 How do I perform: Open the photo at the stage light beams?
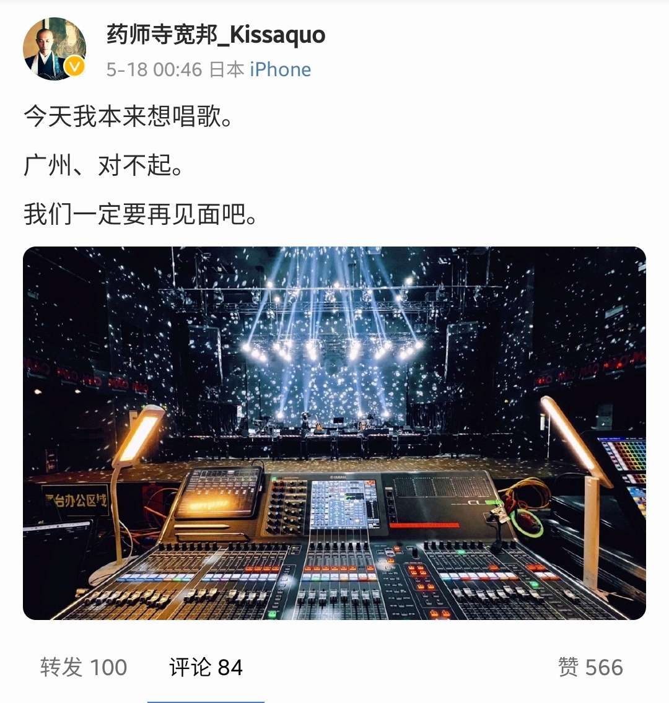pos(332,332)
